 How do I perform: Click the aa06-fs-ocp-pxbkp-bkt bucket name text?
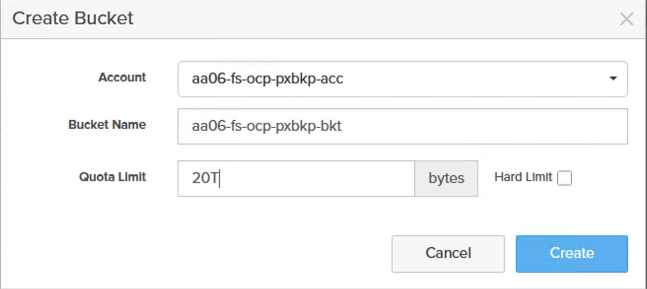pos(266,127)
